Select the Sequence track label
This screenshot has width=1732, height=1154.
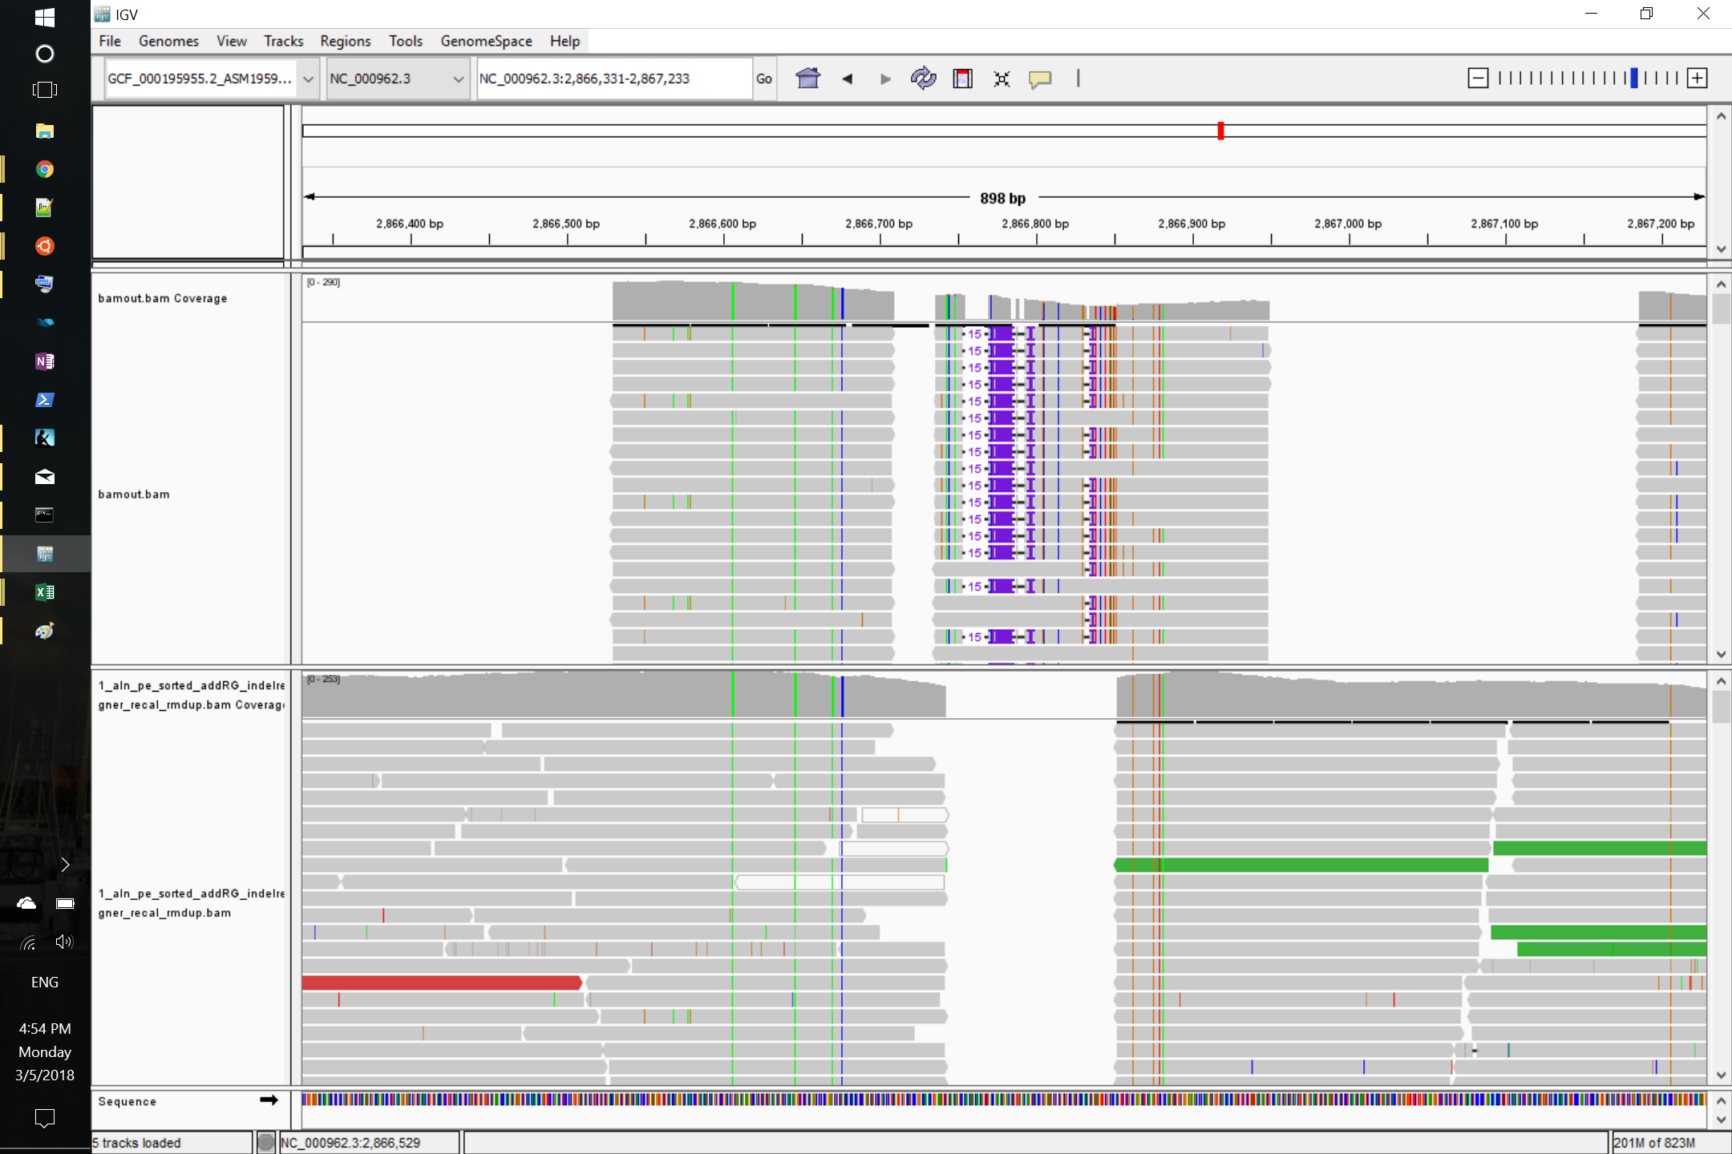point(127,1101)
